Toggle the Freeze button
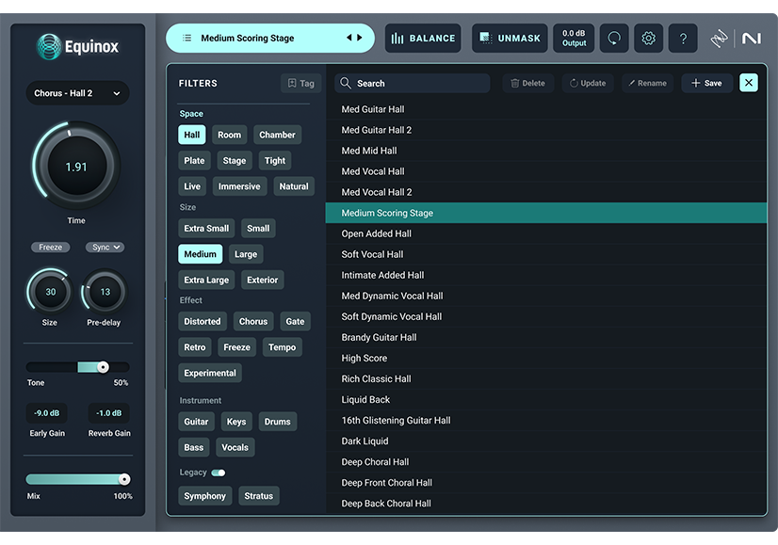 pos(51,247)
